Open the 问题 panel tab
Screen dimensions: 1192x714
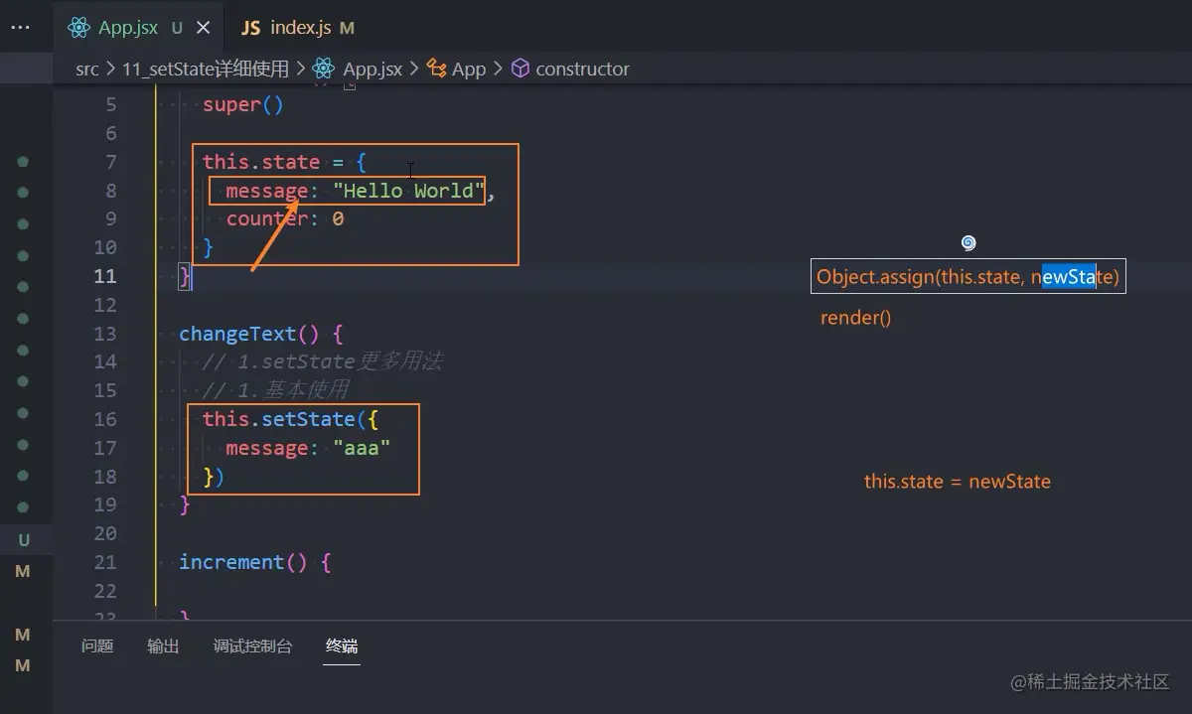click(x=97, y=646)
